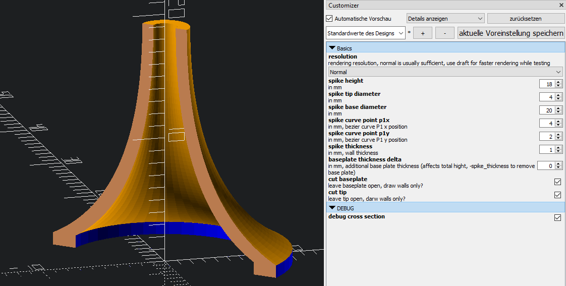Increase spike curve point p1x value
The height and width of the screenshot is (286, 566).
[x=558, y=122]
